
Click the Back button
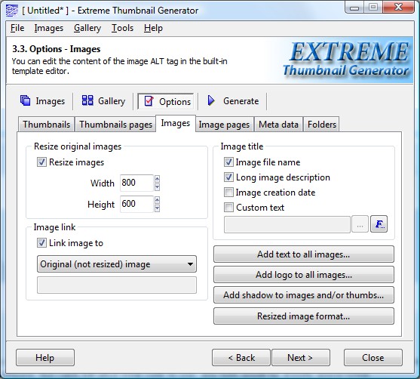241,358
